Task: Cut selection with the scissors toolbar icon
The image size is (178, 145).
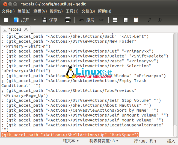Action: (115, 20)
